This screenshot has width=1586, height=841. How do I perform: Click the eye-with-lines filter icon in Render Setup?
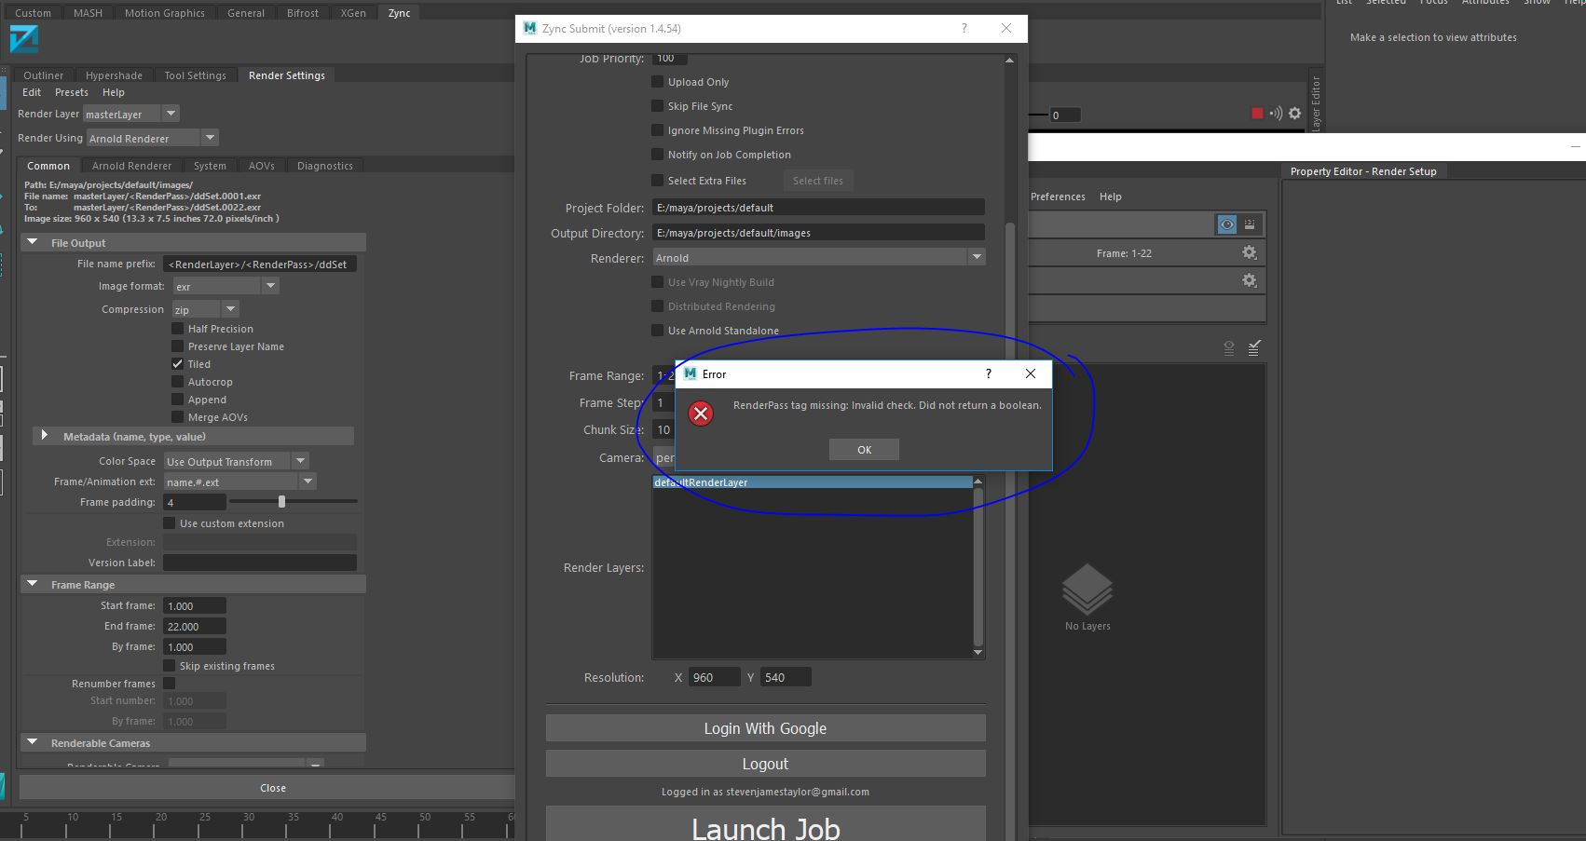[1229, 348]
